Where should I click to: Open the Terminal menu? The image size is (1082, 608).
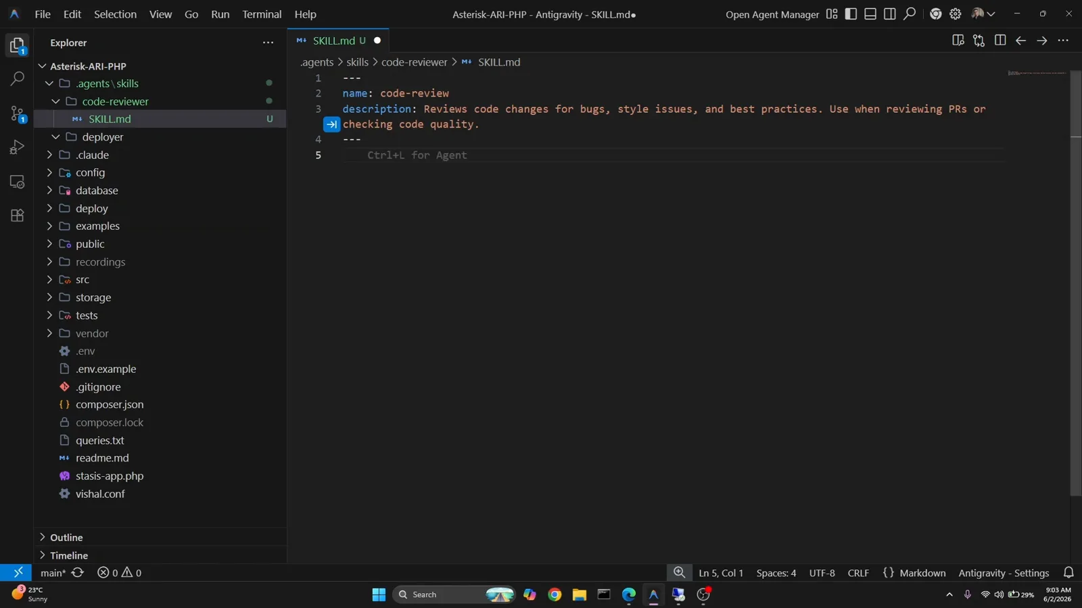(x=262, y=14)
